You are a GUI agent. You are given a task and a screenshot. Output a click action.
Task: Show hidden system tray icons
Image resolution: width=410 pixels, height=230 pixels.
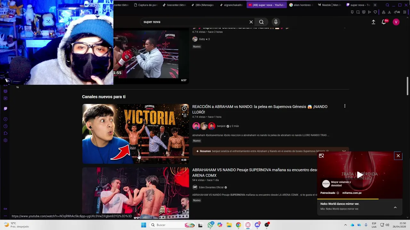pyautogui.click(x=345, y=225)
